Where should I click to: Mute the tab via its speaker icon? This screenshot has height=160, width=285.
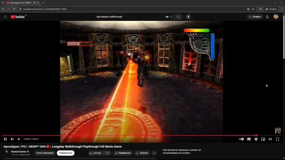[34, 3]
